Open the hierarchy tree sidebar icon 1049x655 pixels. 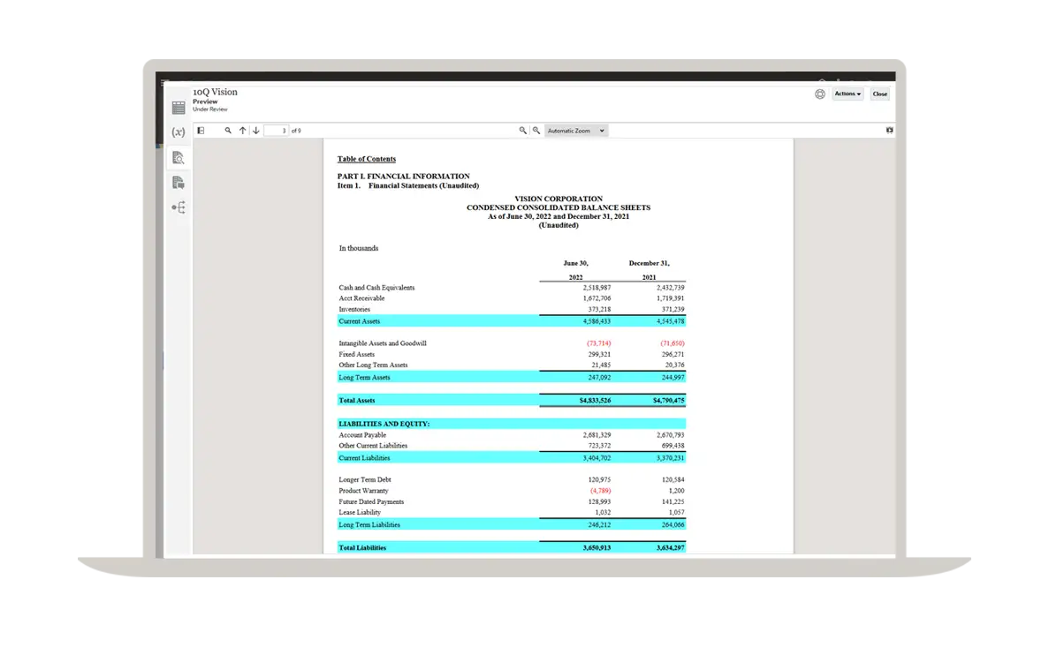(179, 208)
